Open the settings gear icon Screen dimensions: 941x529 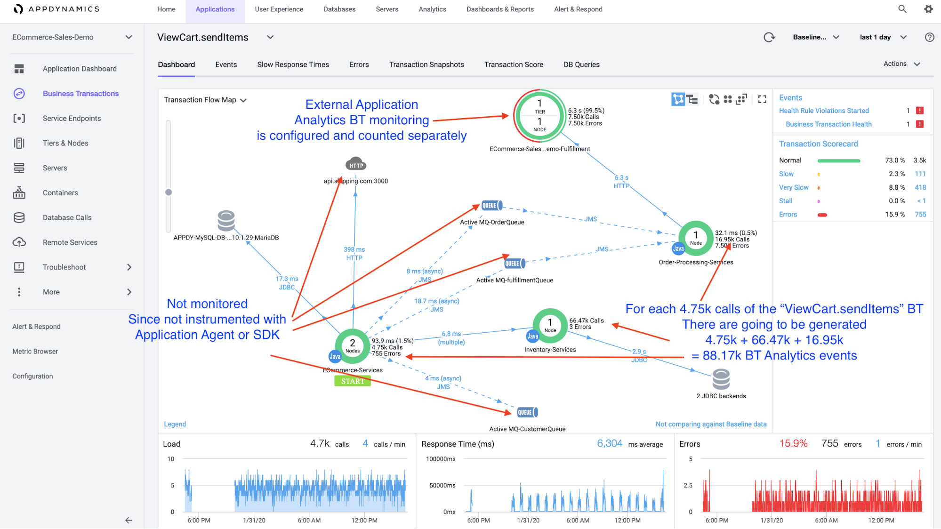[928, 9]
